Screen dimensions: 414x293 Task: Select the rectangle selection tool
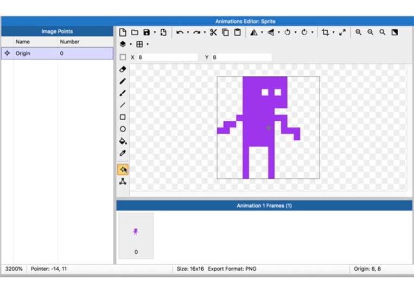(123, 57)
